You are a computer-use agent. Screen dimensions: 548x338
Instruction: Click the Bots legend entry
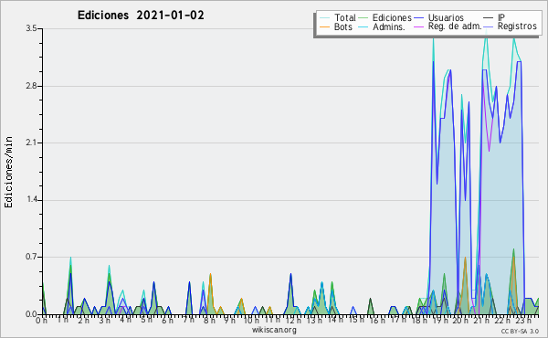336,26
